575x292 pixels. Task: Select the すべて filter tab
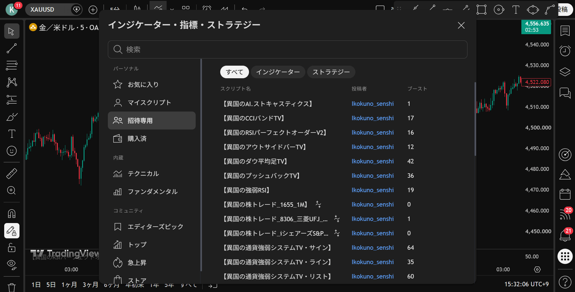click(235, 72)
